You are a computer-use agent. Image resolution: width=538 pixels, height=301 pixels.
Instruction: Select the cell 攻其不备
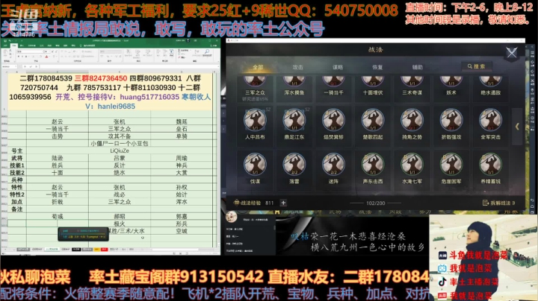point(120,136)
